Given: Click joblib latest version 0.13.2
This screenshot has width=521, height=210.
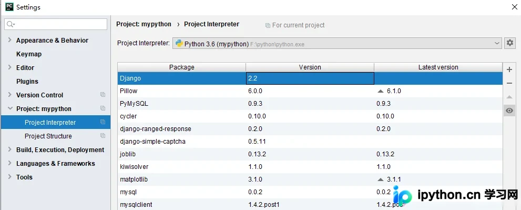Looking at the screenshot, I should [385, 154].
